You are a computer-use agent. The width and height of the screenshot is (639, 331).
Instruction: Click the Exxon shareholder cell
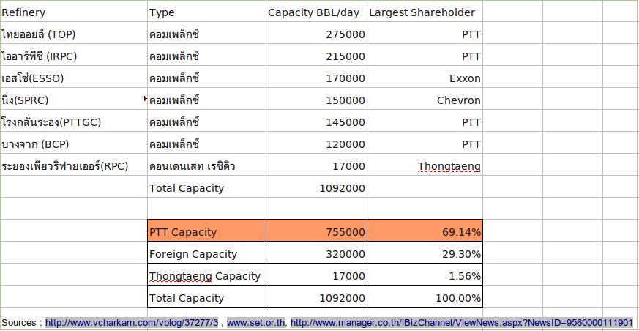coord(425,78)
